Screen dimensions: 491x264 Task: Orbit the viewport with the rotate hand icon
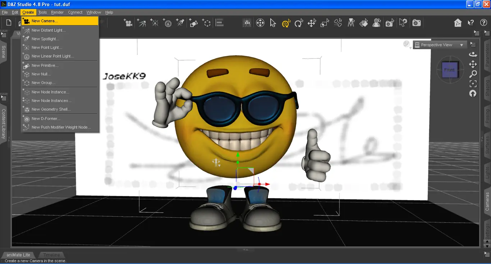tap(473, 54)
